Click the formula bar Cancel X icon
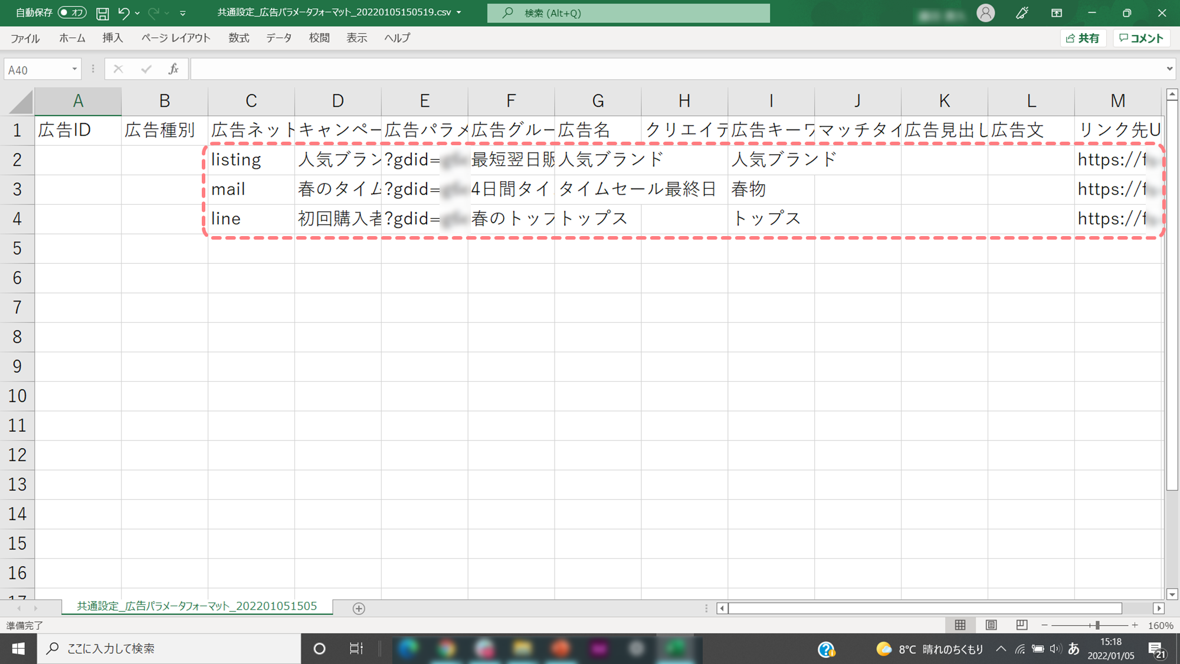Image resolution: width=1180 pixels, height=664 pixels. 118,70
